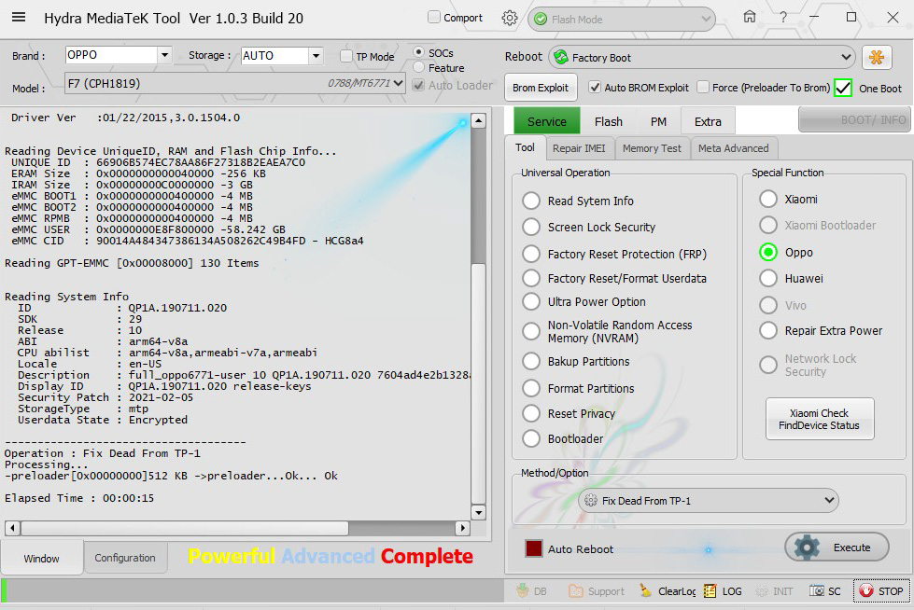Screen dimensions: 914x610
Task: Select the Window tab
Action: point(41,558)
